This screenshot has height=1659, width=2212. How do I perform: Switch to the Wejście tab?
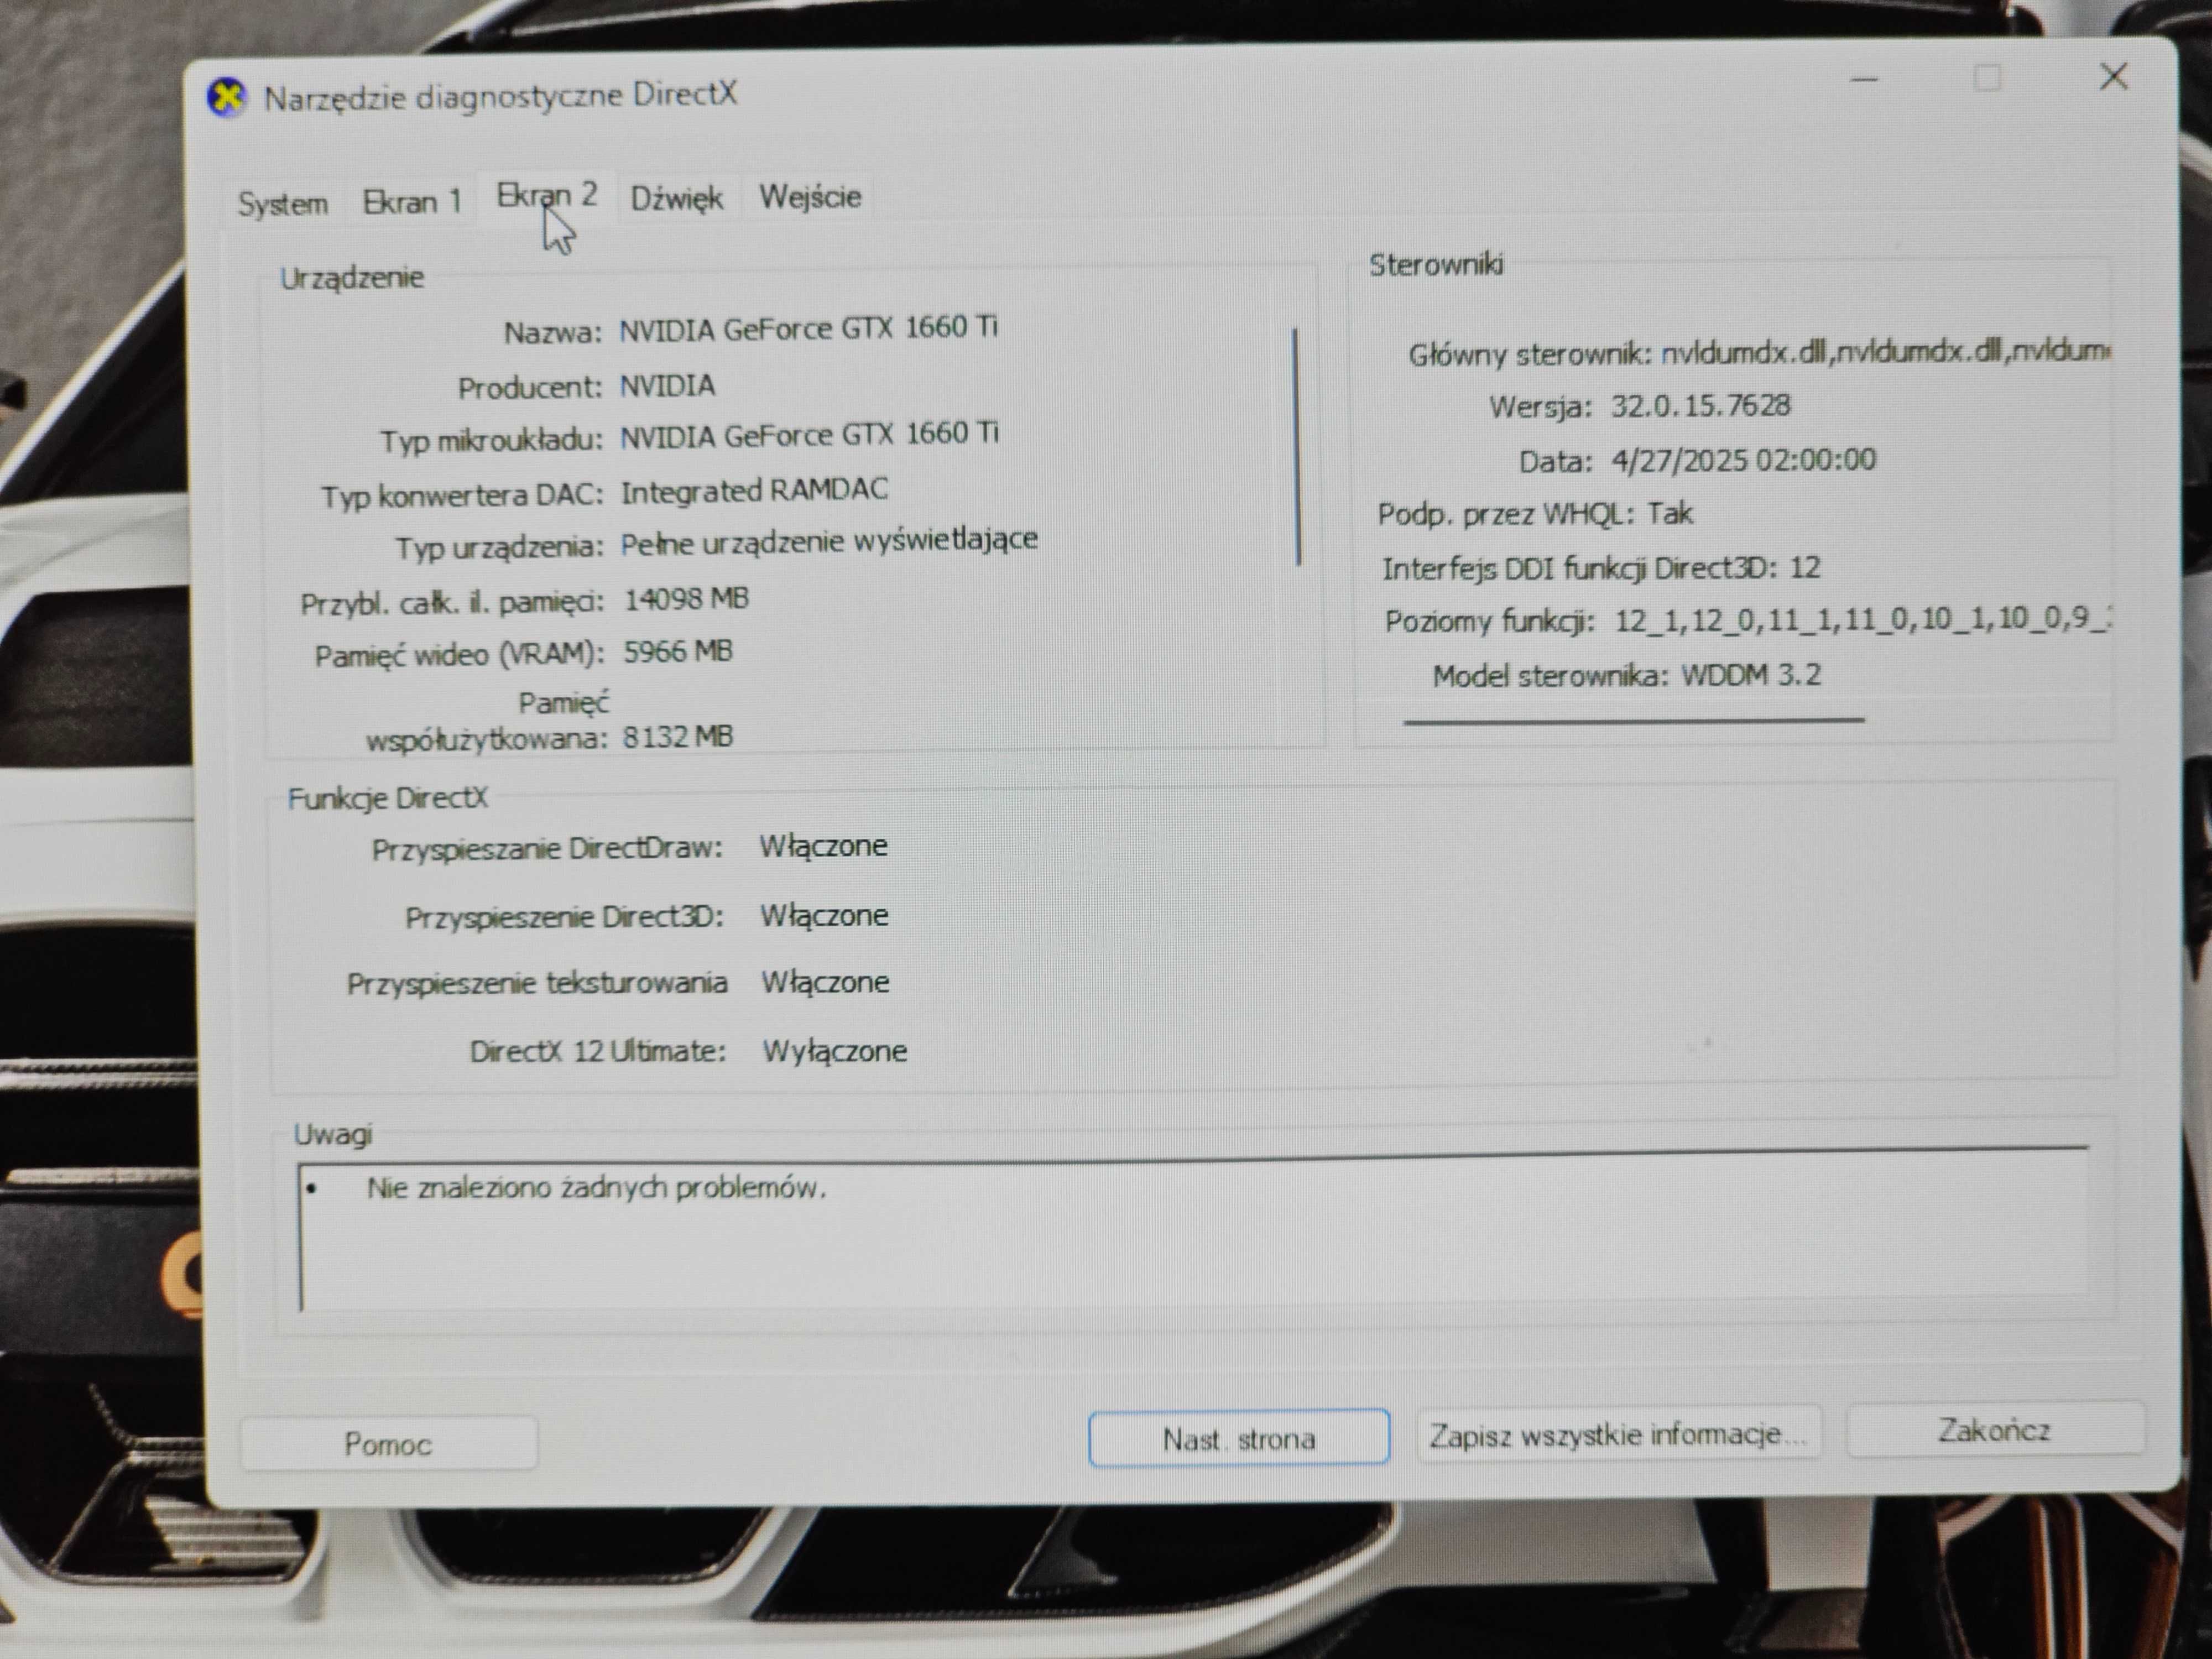pyautogui.click(x=810, y=197)
